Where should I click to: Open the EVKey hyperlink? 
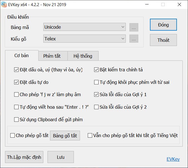pyautogui.click(x=173, y=159)
